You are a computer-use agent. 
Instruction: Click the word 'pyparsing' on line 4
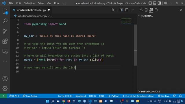point(39,24)
